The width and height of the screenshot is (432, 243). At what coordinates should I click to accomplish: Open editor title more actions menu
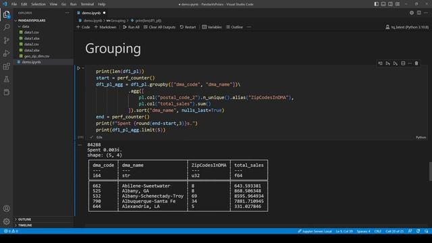pyautogui.click(x=426, y=13)
